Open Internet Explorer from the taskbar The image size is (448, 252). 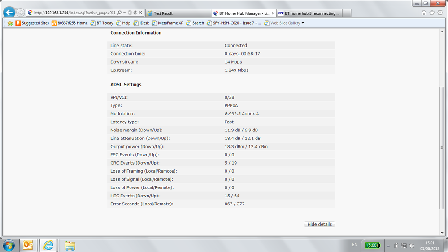[x=48, y=245]
